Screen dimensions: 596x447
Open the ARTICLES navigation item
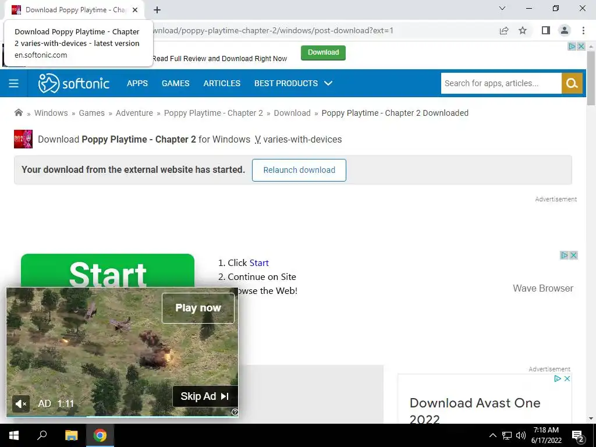[222, 83]
